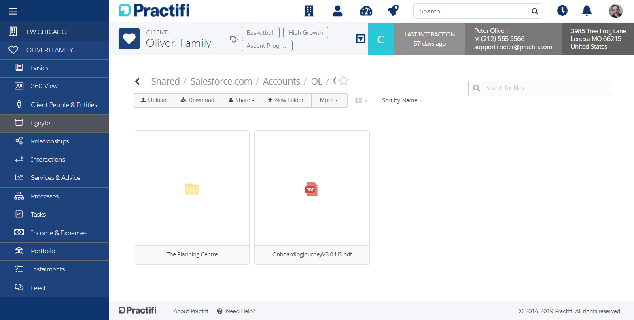Image resolution: width=634 pixels, height=320 pixels.
Task: Open the notifications bell
Action: pyautogui.click(x=587, y=11)
